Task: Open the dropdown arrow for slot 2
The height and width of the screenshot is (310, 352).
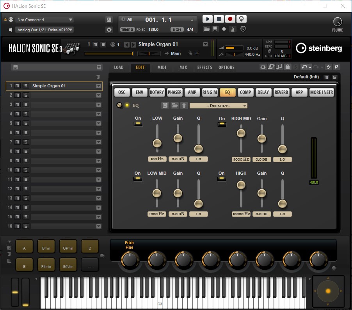Action: (x=98, y=95)
